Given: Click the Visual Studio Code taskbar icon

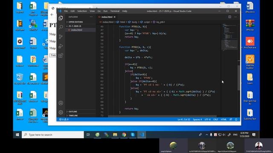Looking at the screenshot, I should pyautogui.click(x=142, y=135).
